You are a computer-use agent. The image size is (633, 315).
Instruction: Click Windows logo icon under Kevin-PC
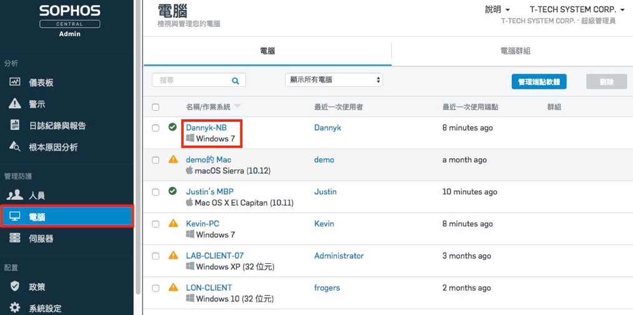[x=190, y=234]
